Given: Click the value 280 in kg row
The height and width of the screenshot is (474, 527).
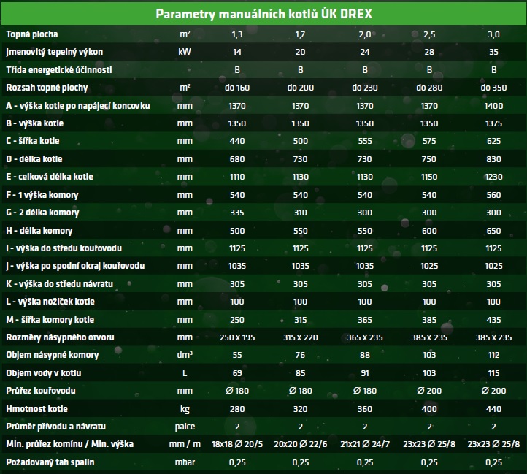Looking at the screenshot, I should (x=237, y=409).
